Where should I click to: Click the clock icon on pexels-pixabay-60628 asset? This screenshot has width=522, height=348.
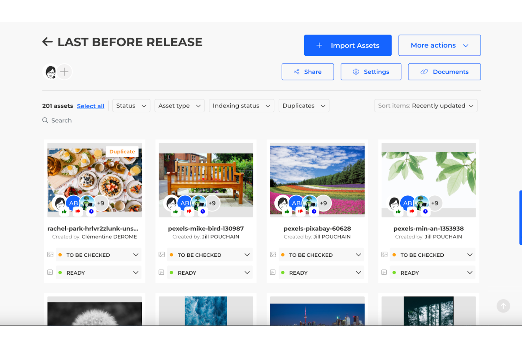coord(314,212)
